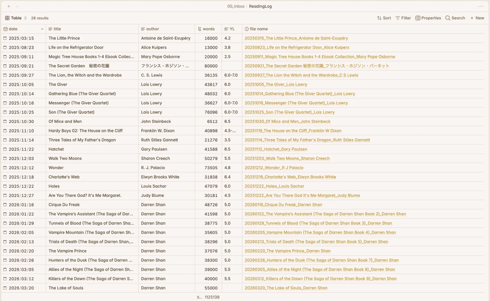
Task: Open the words column summary at bottom
Action: tap(208, 297)
